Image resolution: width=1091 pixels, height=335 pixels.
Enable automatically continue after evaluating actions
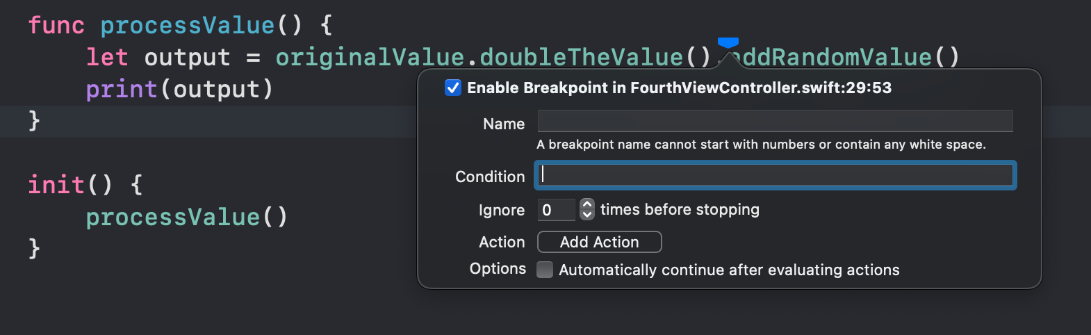click(545, 270)
